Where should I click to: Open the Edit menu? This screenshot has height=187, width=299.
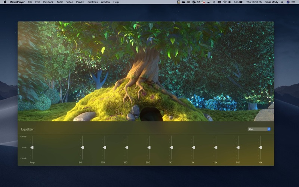(x=37, y=2)
